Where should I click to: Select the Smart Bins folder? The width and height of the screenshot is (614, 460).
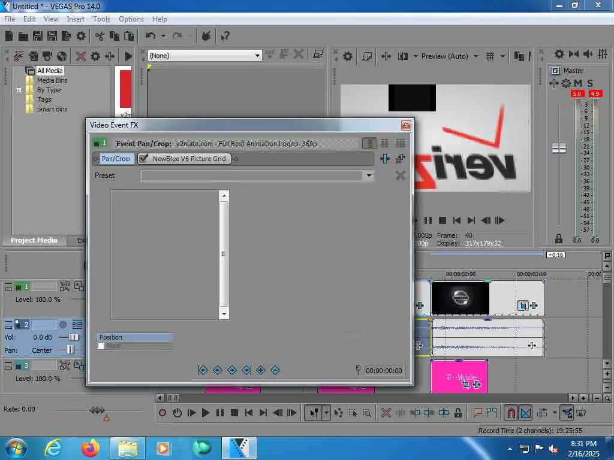pyautogui.click(x=52, y=109)
